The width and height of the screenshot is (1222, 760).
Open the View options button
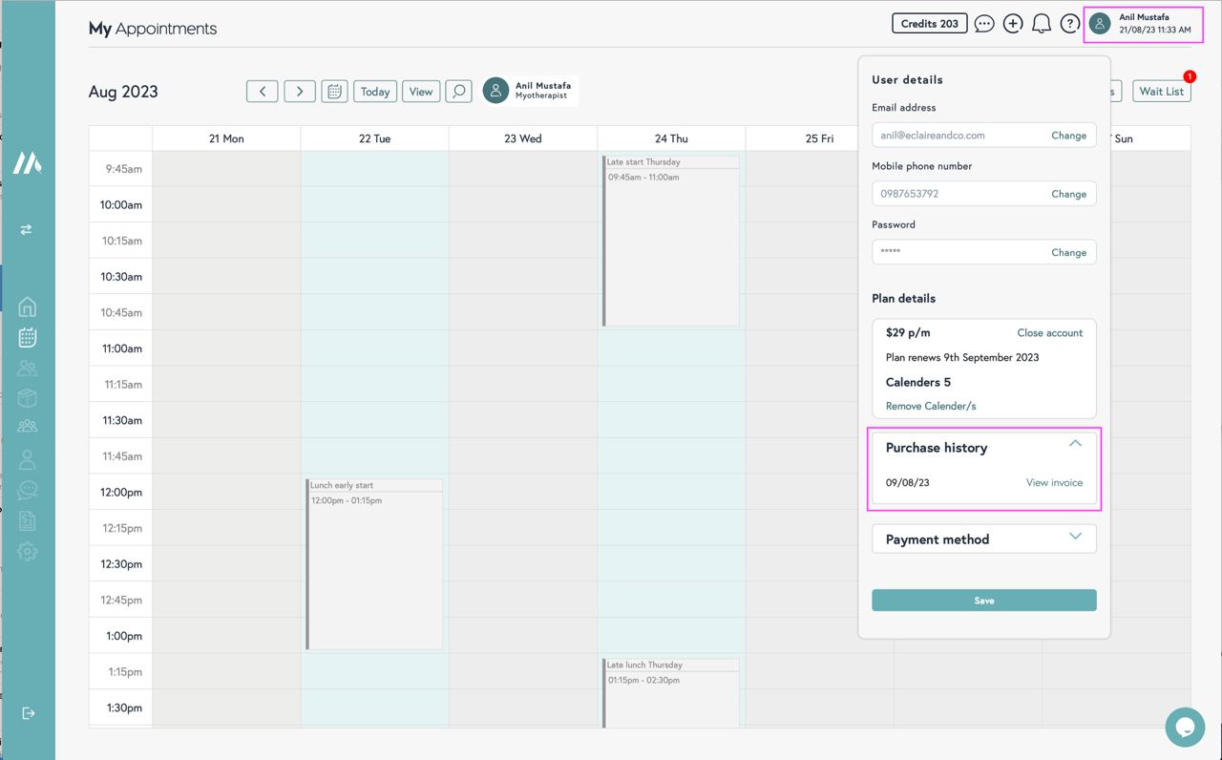click(421, 92)
